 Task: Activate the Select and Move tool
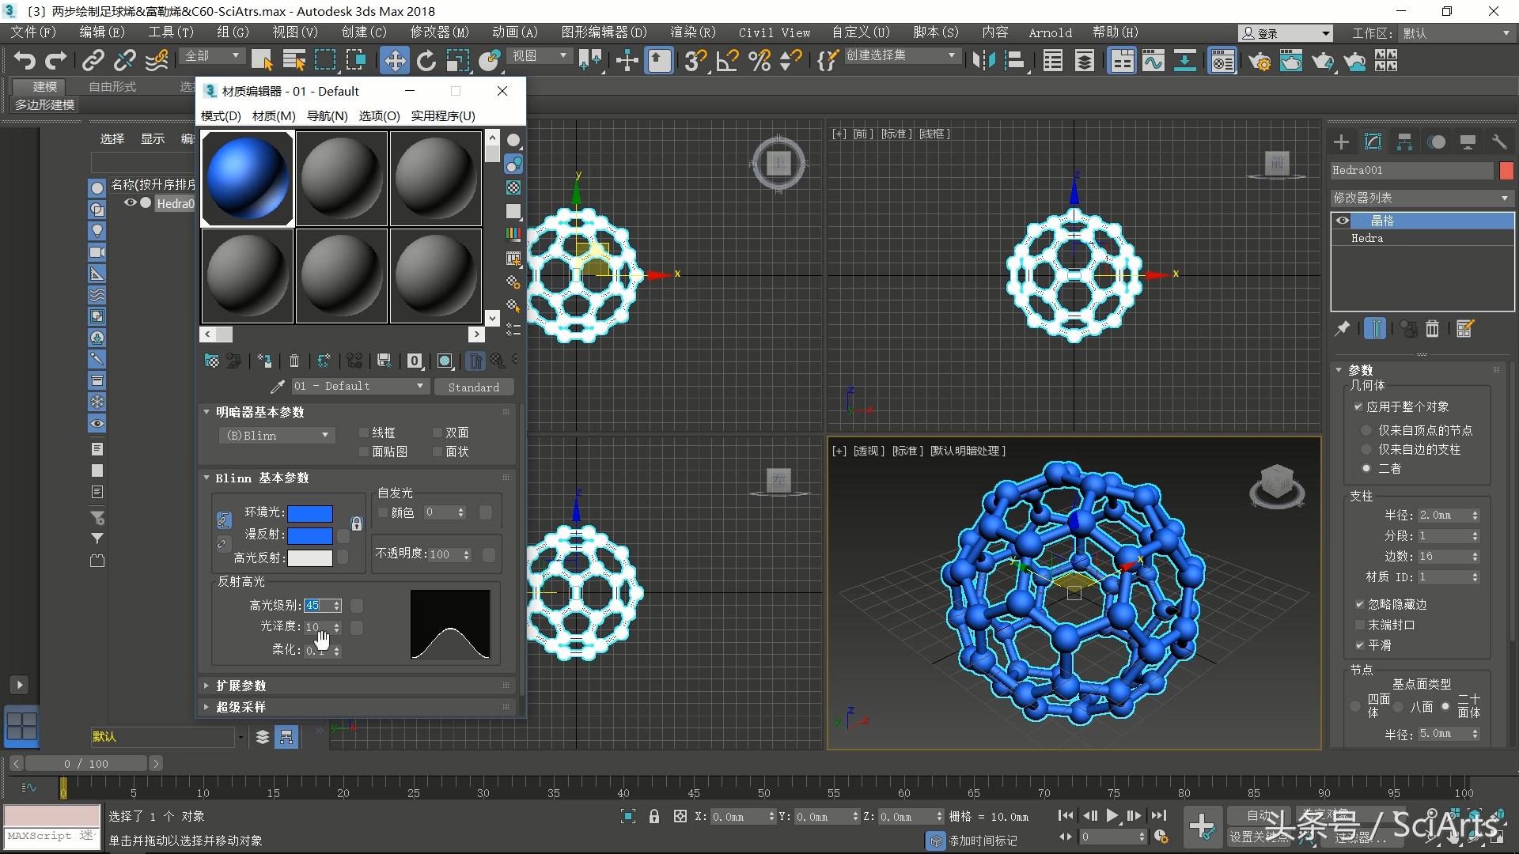(394, 60)
